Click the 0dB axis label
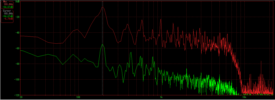 pos(18,1)
